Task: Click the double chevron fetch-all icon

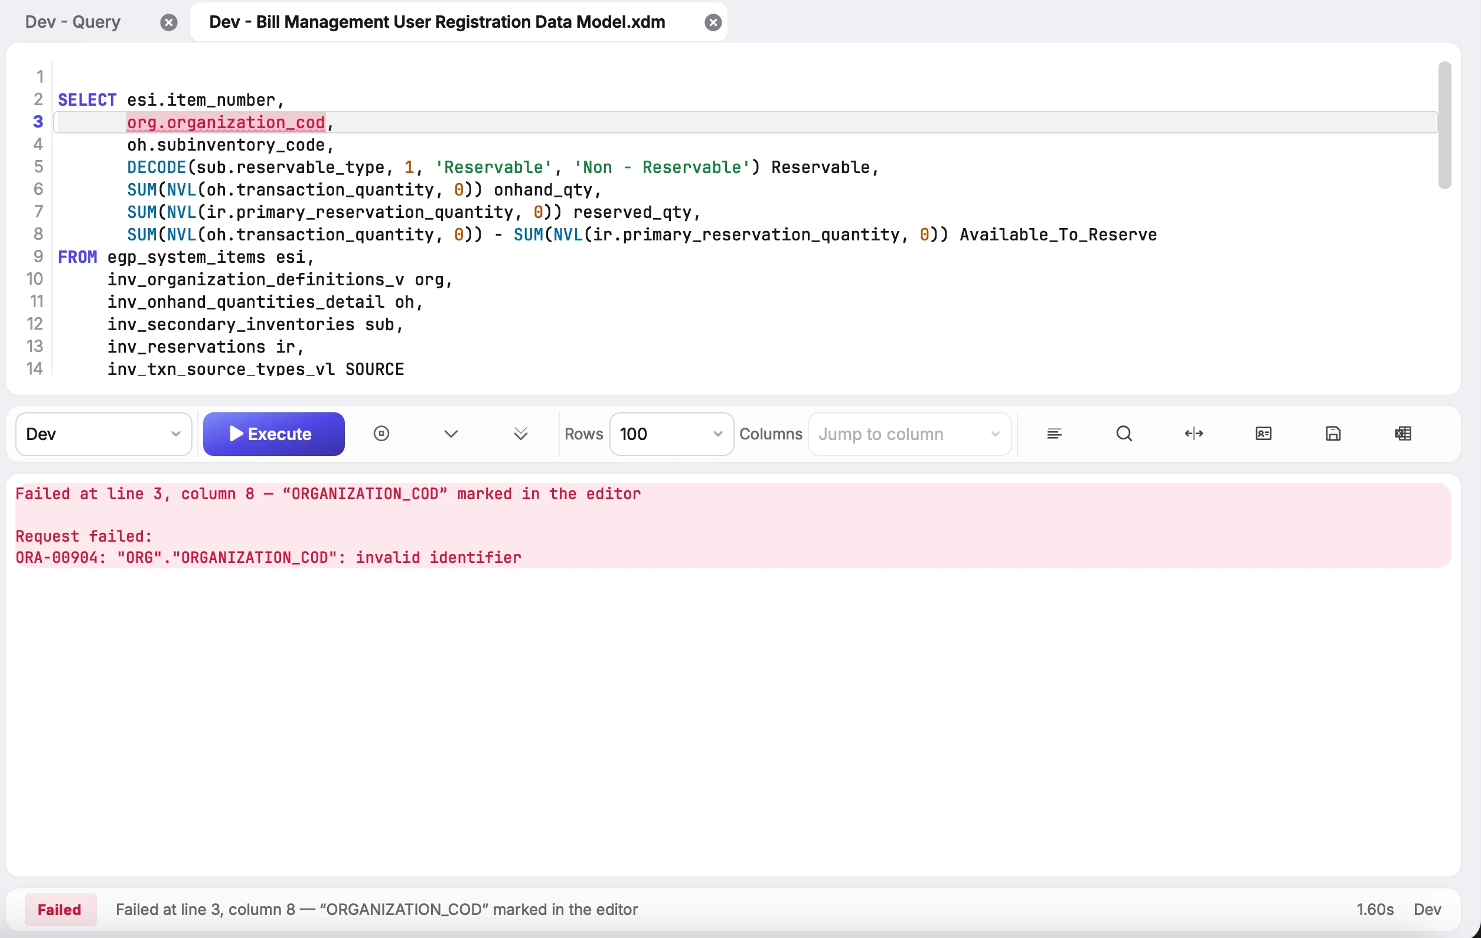Action: [x=520, y=434]
